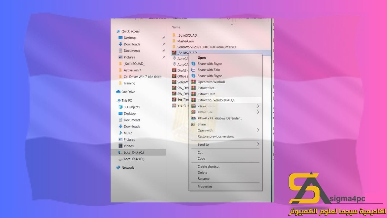Click the Downloads arrow icon under Quick access

pos(120,44)
